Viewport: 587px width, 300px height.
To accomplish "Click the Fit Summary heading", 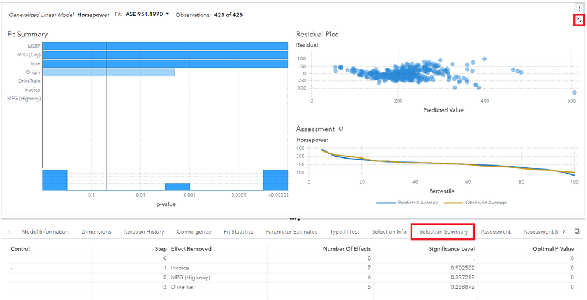I will pos(28,35).
